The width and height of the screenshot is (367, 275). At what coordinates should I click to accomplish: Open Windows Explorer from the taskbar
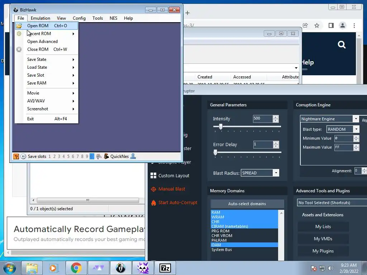click(32, 268)
